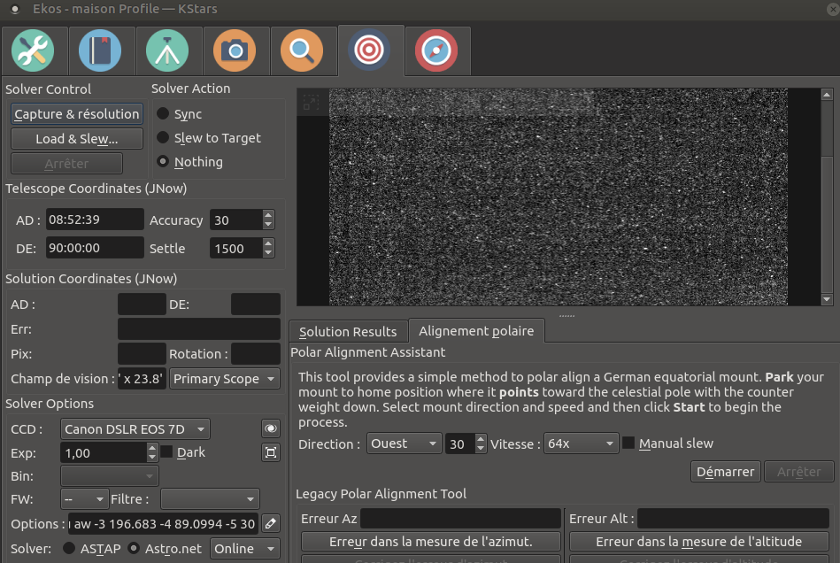
Task: Open the CCD camera capture module
Action: pyautogui.click(x=235, y=50)
